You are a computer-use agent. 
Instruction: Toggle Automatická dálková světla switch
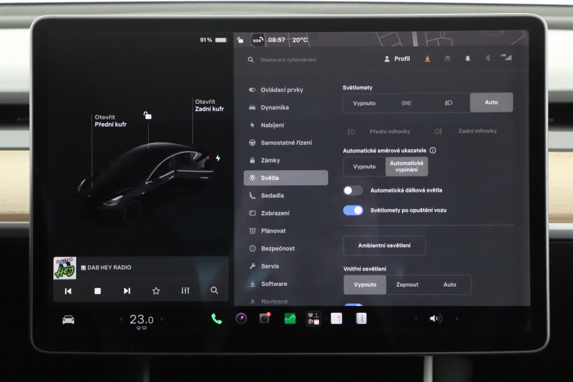pos(353,190)
